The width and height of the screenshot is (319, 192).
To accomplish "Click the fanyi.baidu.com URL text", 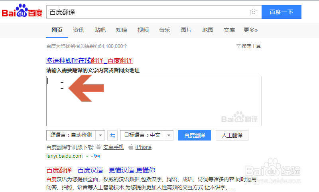I will coord(64,156).
